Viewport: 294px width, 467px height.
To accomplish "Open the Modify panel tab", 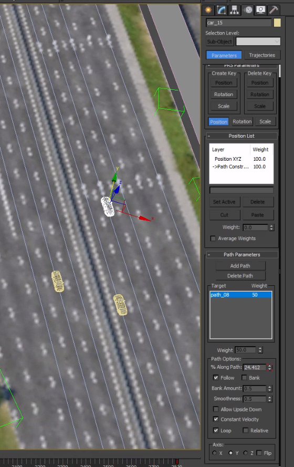I will point(222,10).
